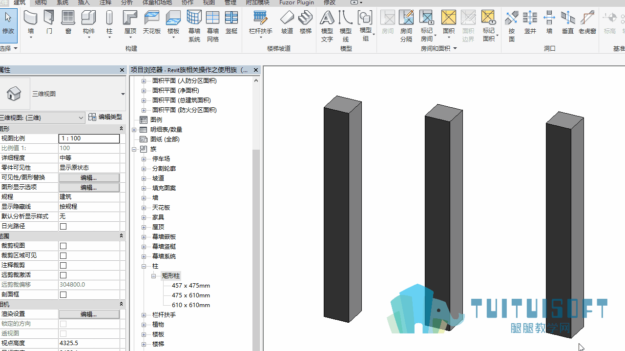This screenshot has height=351, width=625.
Task: Select the 竖梃 (Mullion) tool
Action: [231, 23]
